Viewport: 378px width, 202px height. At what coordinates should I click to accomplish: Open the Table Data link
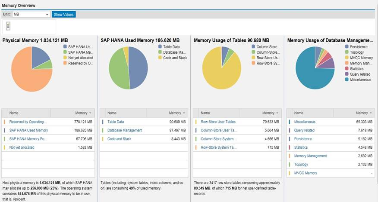(x=116, y=122)
